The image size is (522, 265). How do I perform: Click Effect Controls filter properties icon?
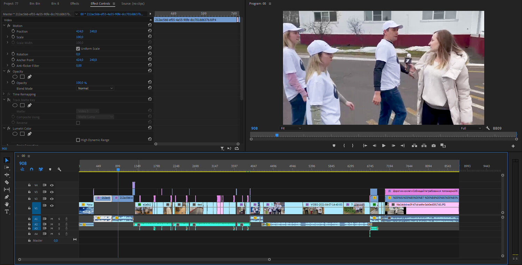pyautogui.click(x=222, y=148)
